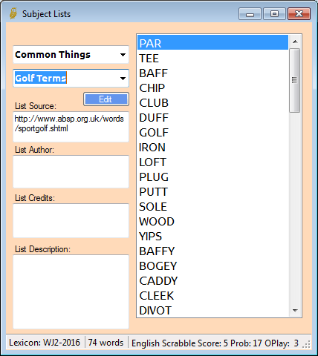Select PAR in the word list
This screenshot has height=356, width=318.
point(212,43)
